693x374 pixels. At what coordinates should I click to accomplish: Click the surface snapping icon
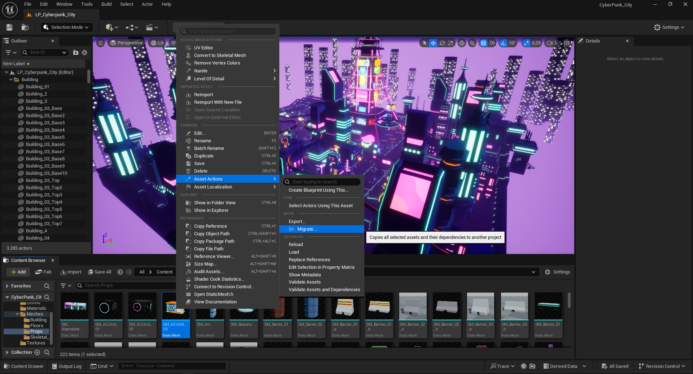[472, 43]
